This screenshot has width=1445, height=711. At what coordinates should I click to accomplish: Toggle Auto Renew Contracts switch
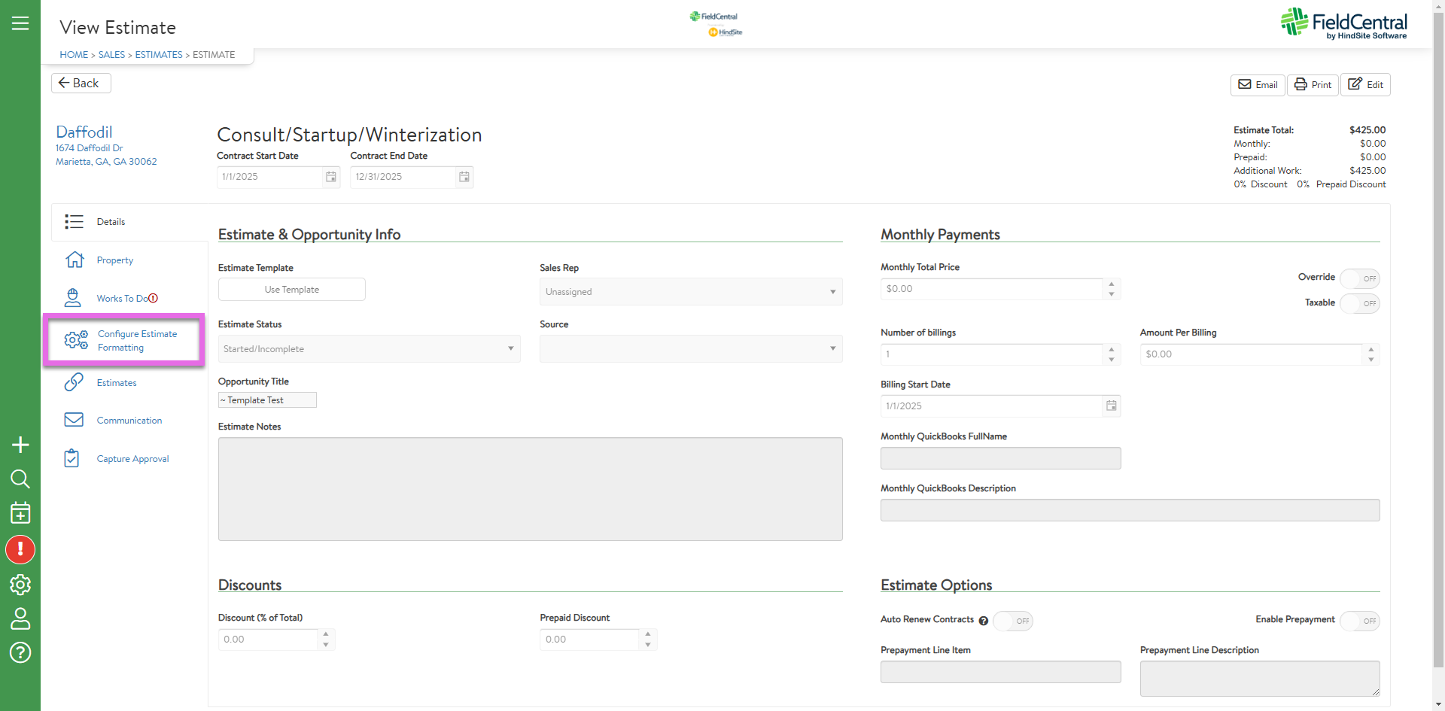click(1013, 621)
